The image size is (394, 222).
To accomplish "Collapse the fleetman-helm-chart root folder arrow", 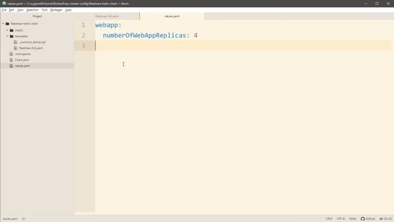I will [x=3, y=23].
